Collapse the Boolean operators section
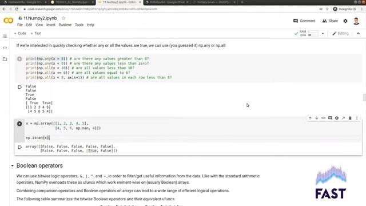 tap(13, 166)
